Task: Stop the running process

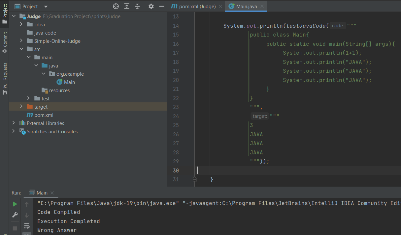Action: coord(15,228)
